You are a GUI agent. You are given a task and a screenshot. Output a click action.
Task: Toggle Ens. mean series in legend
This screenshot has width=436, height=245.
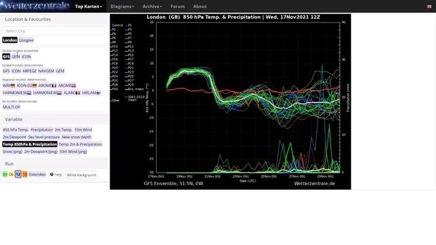click(x=135, y=89)
